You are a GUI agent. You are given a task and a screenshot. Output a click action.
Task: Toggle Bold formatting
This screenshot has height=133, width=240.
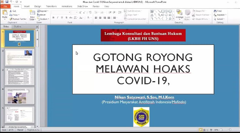point(53,18)
